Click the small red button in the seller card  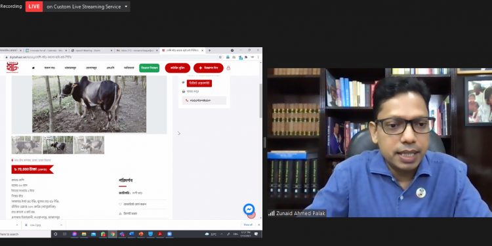click(199, 83)
